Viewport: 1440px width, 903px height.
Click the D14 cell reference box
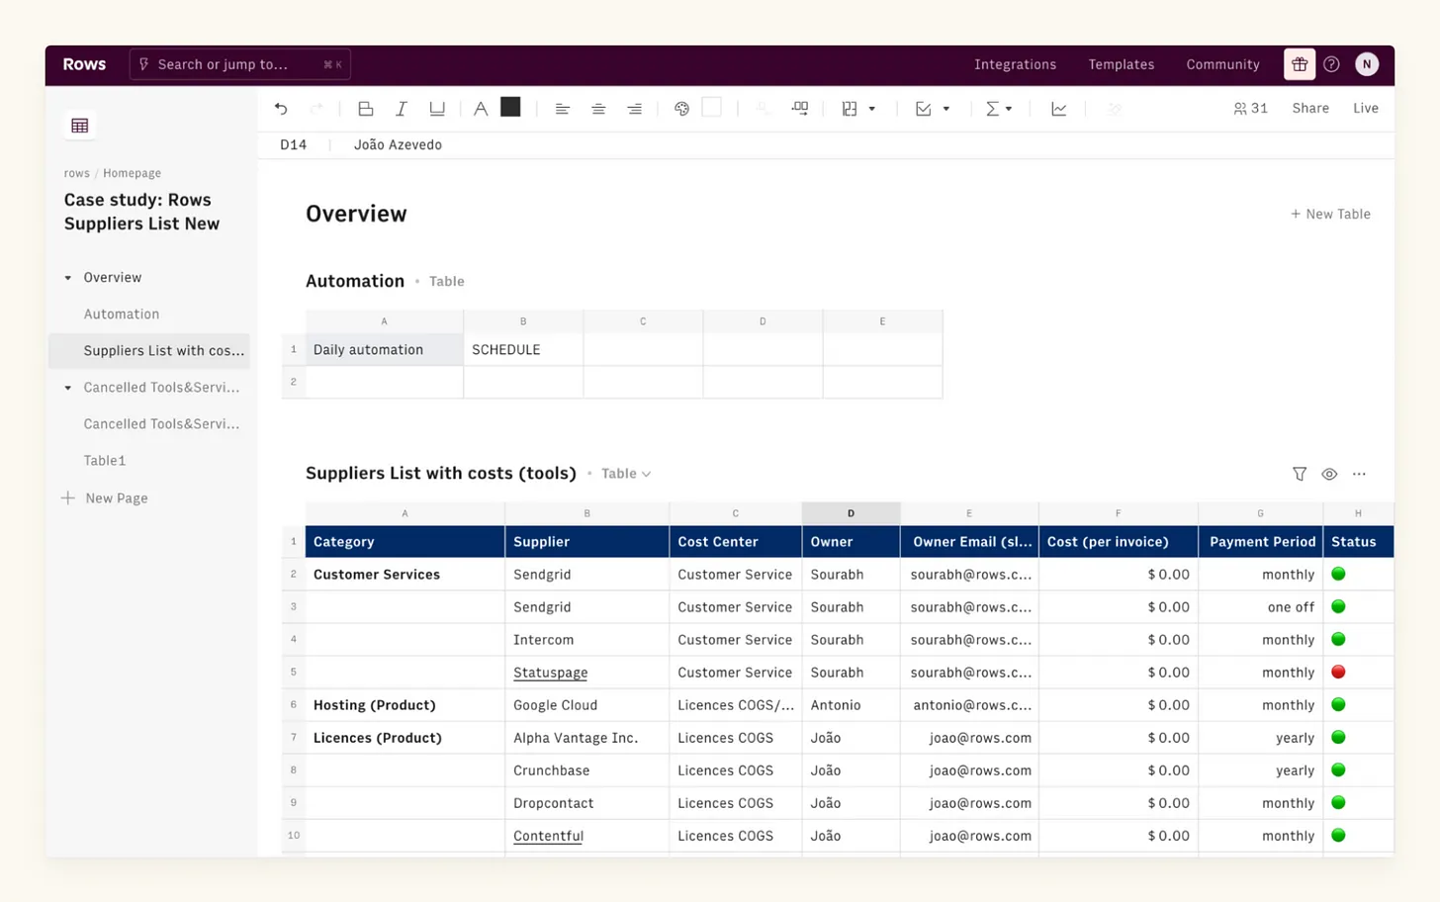coord(293,145)
